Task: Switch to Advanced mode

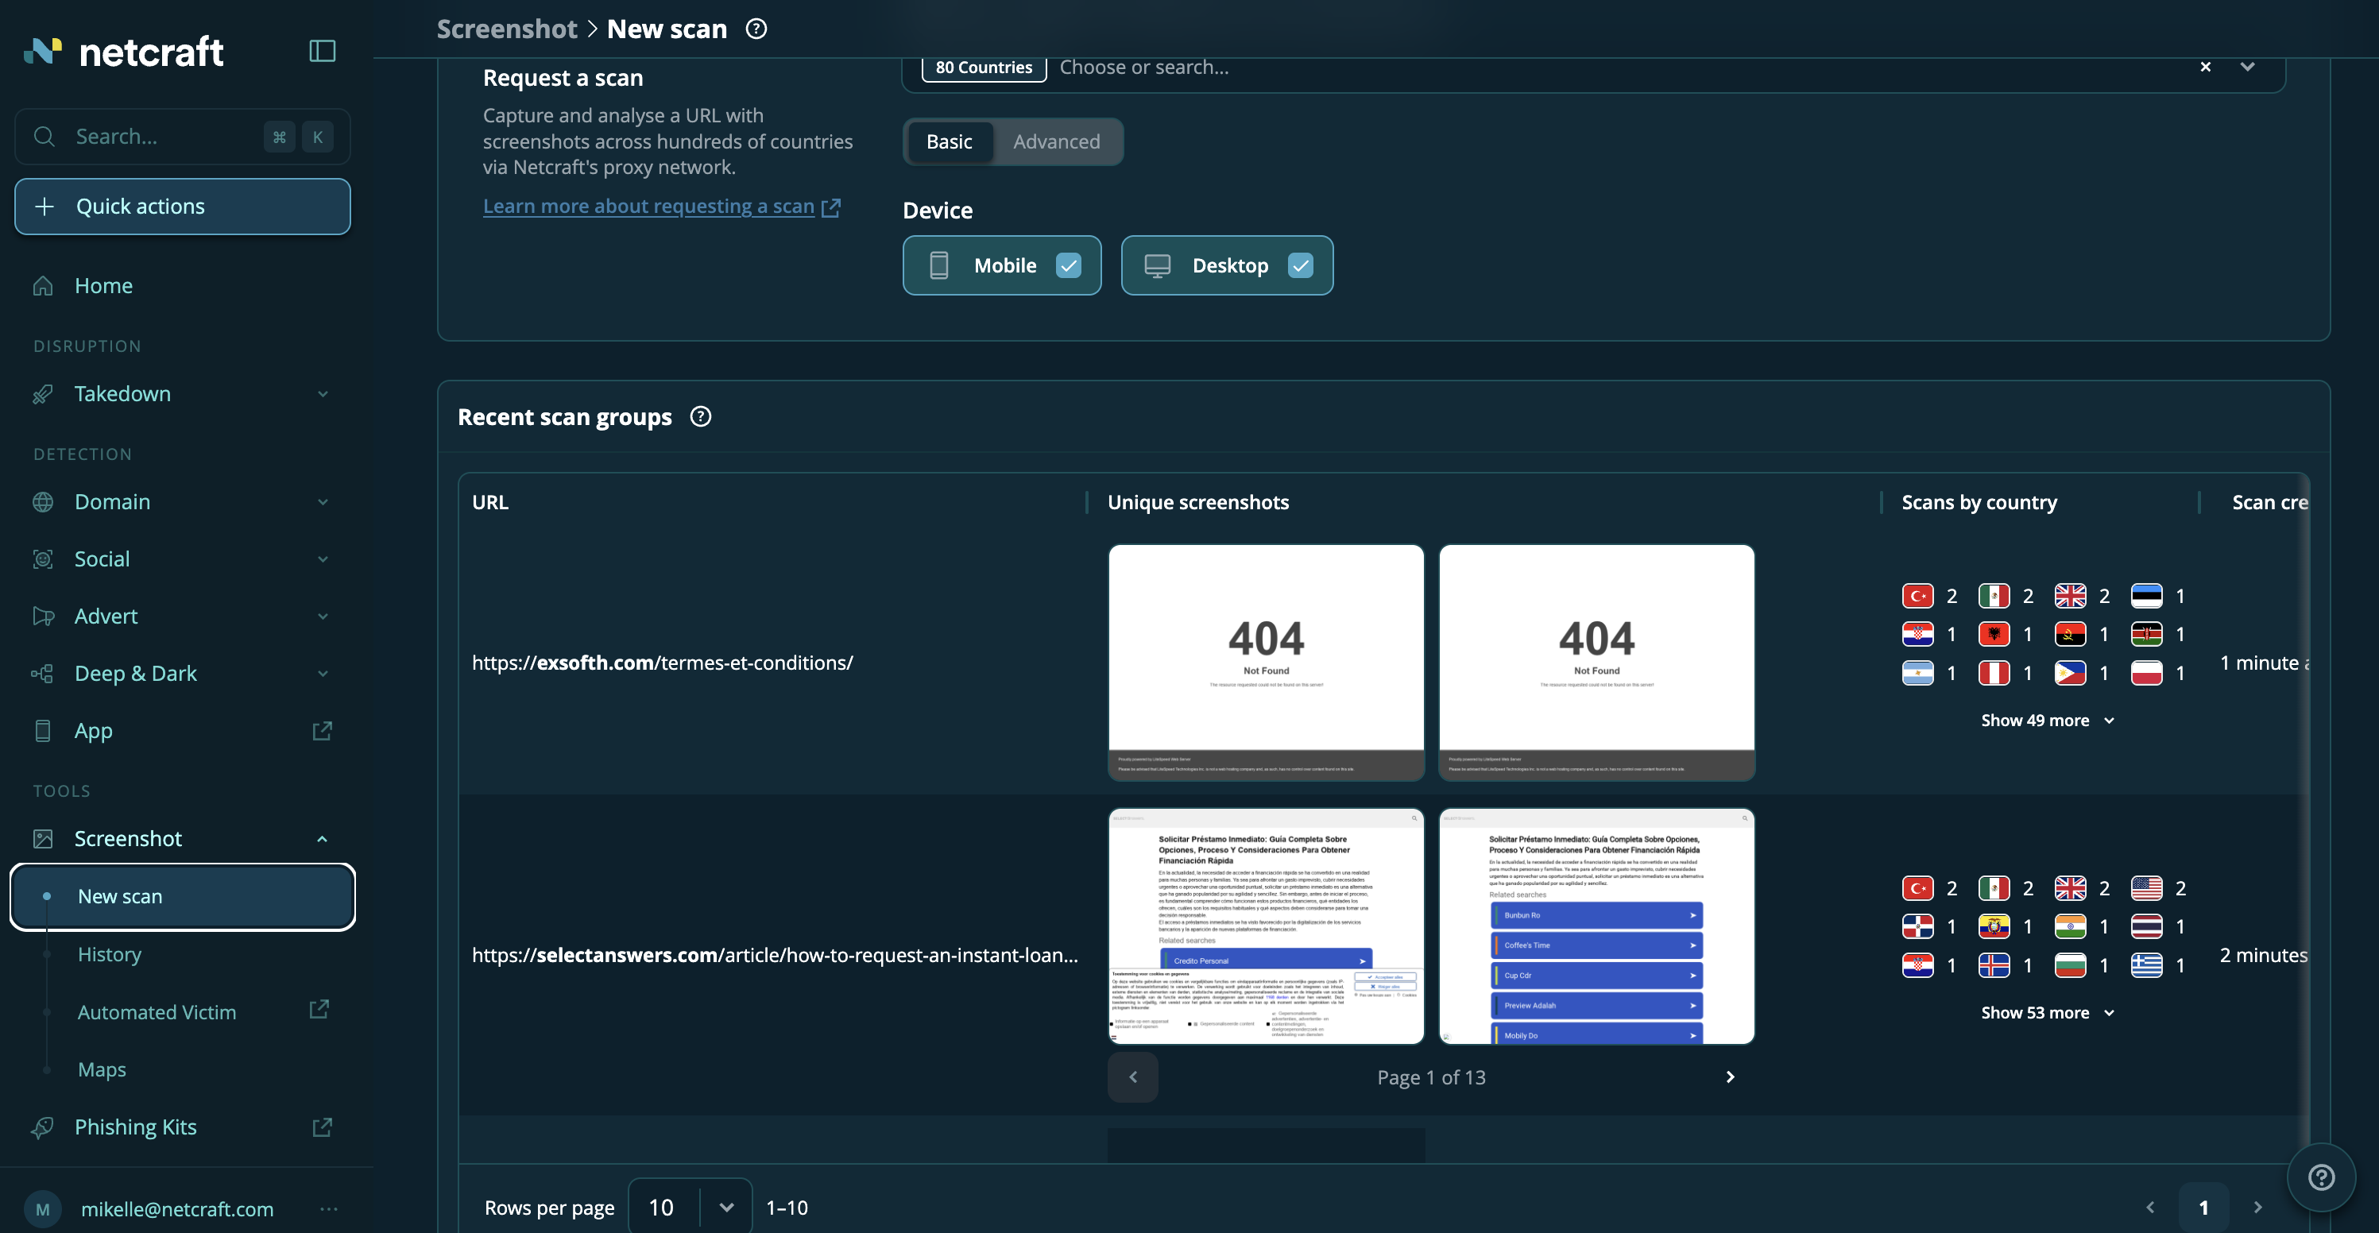Action: coord(1057,141)
